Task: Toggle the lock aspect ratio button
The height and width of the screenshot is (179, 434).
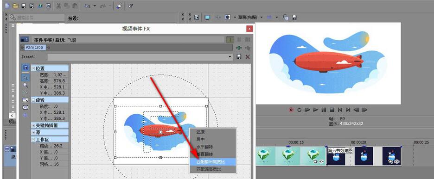Action: click(25, 100)
